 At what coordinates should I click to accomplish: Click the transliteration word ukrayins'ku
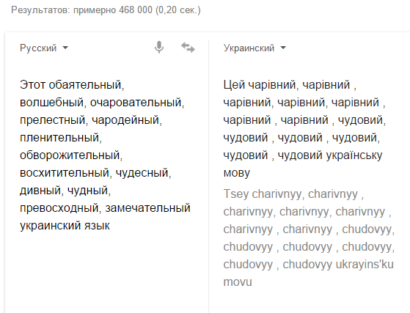coord(365,265)
